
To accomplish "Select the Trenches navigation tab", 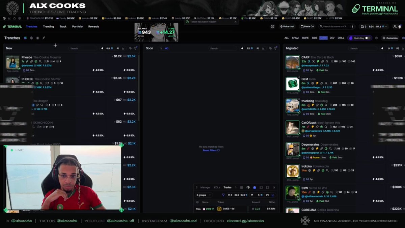I will 32,26.
